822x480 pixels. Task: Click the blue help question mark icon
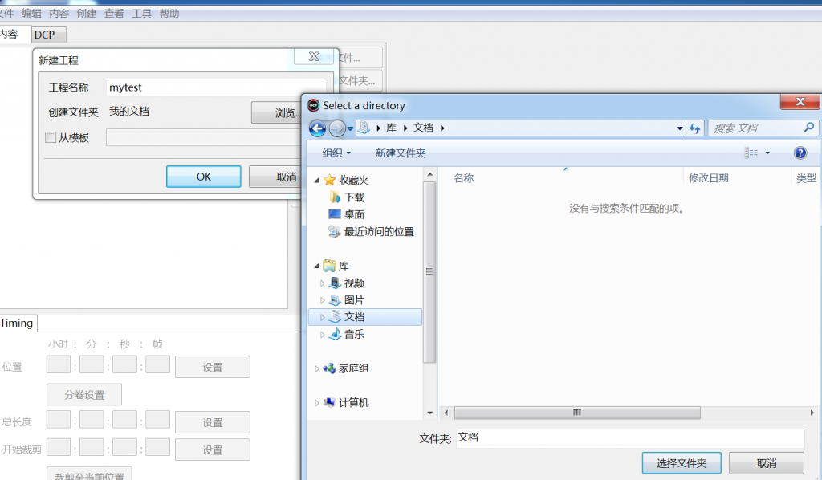[800, 154]
